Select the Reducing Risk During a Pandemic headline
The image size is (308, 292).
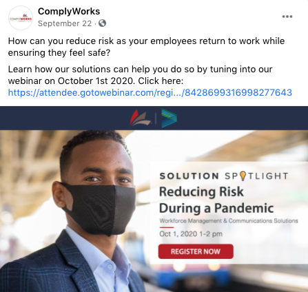(216, 200)
